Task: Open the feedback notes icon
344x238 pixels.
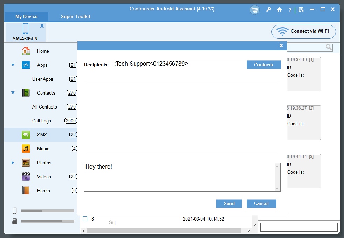Action: click(301, 10)
